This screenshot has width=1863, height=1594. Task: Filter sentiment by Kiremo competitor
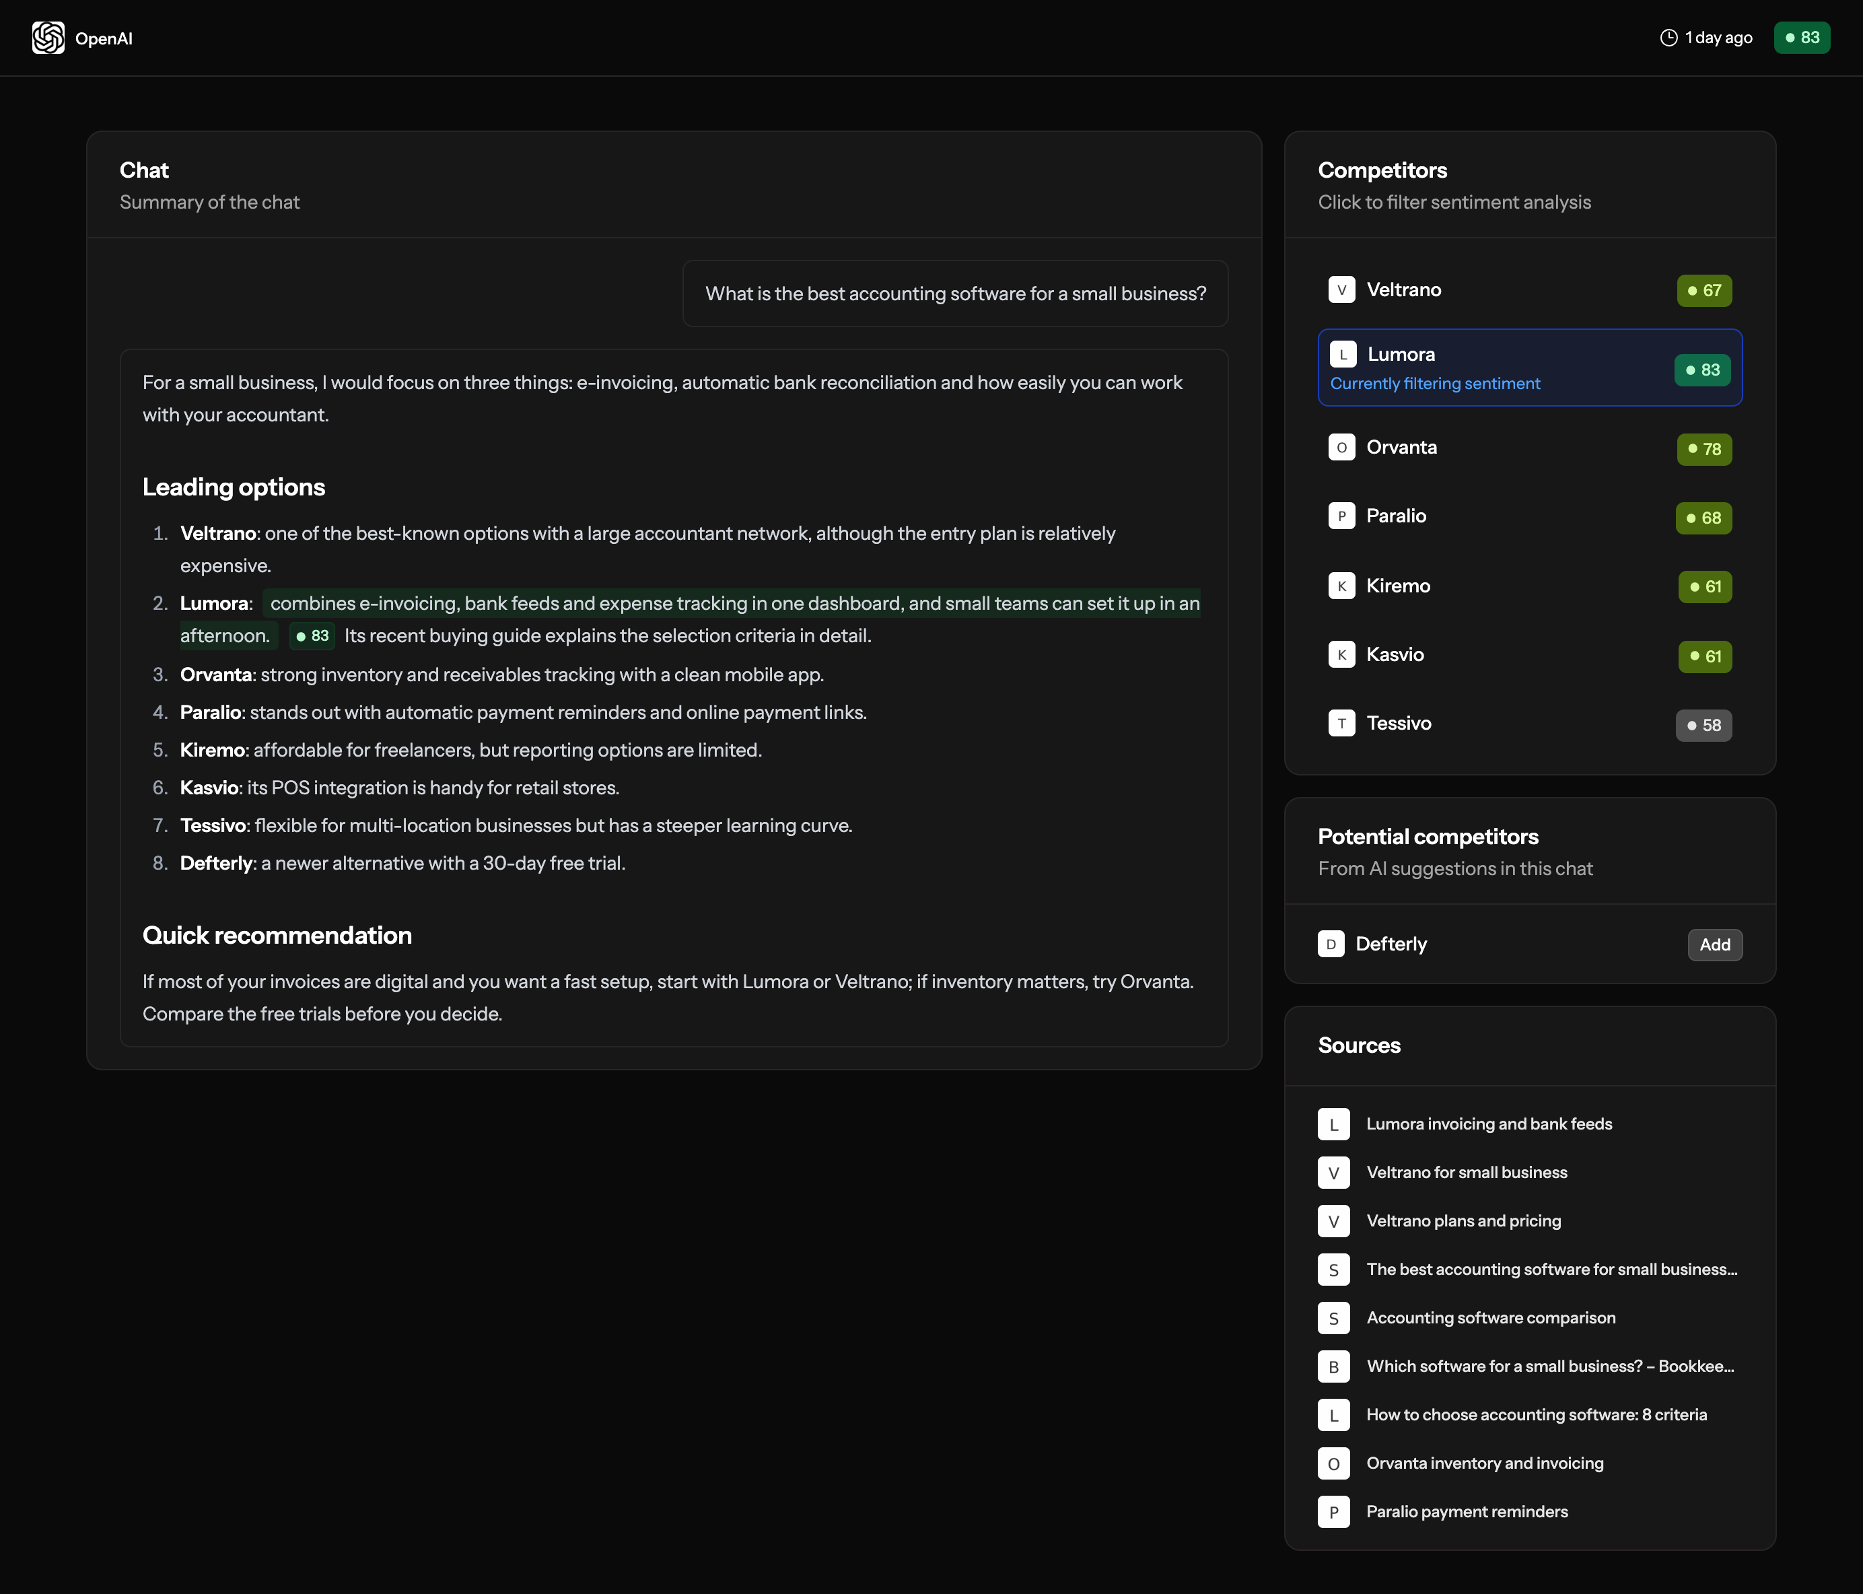(1529, 586)
